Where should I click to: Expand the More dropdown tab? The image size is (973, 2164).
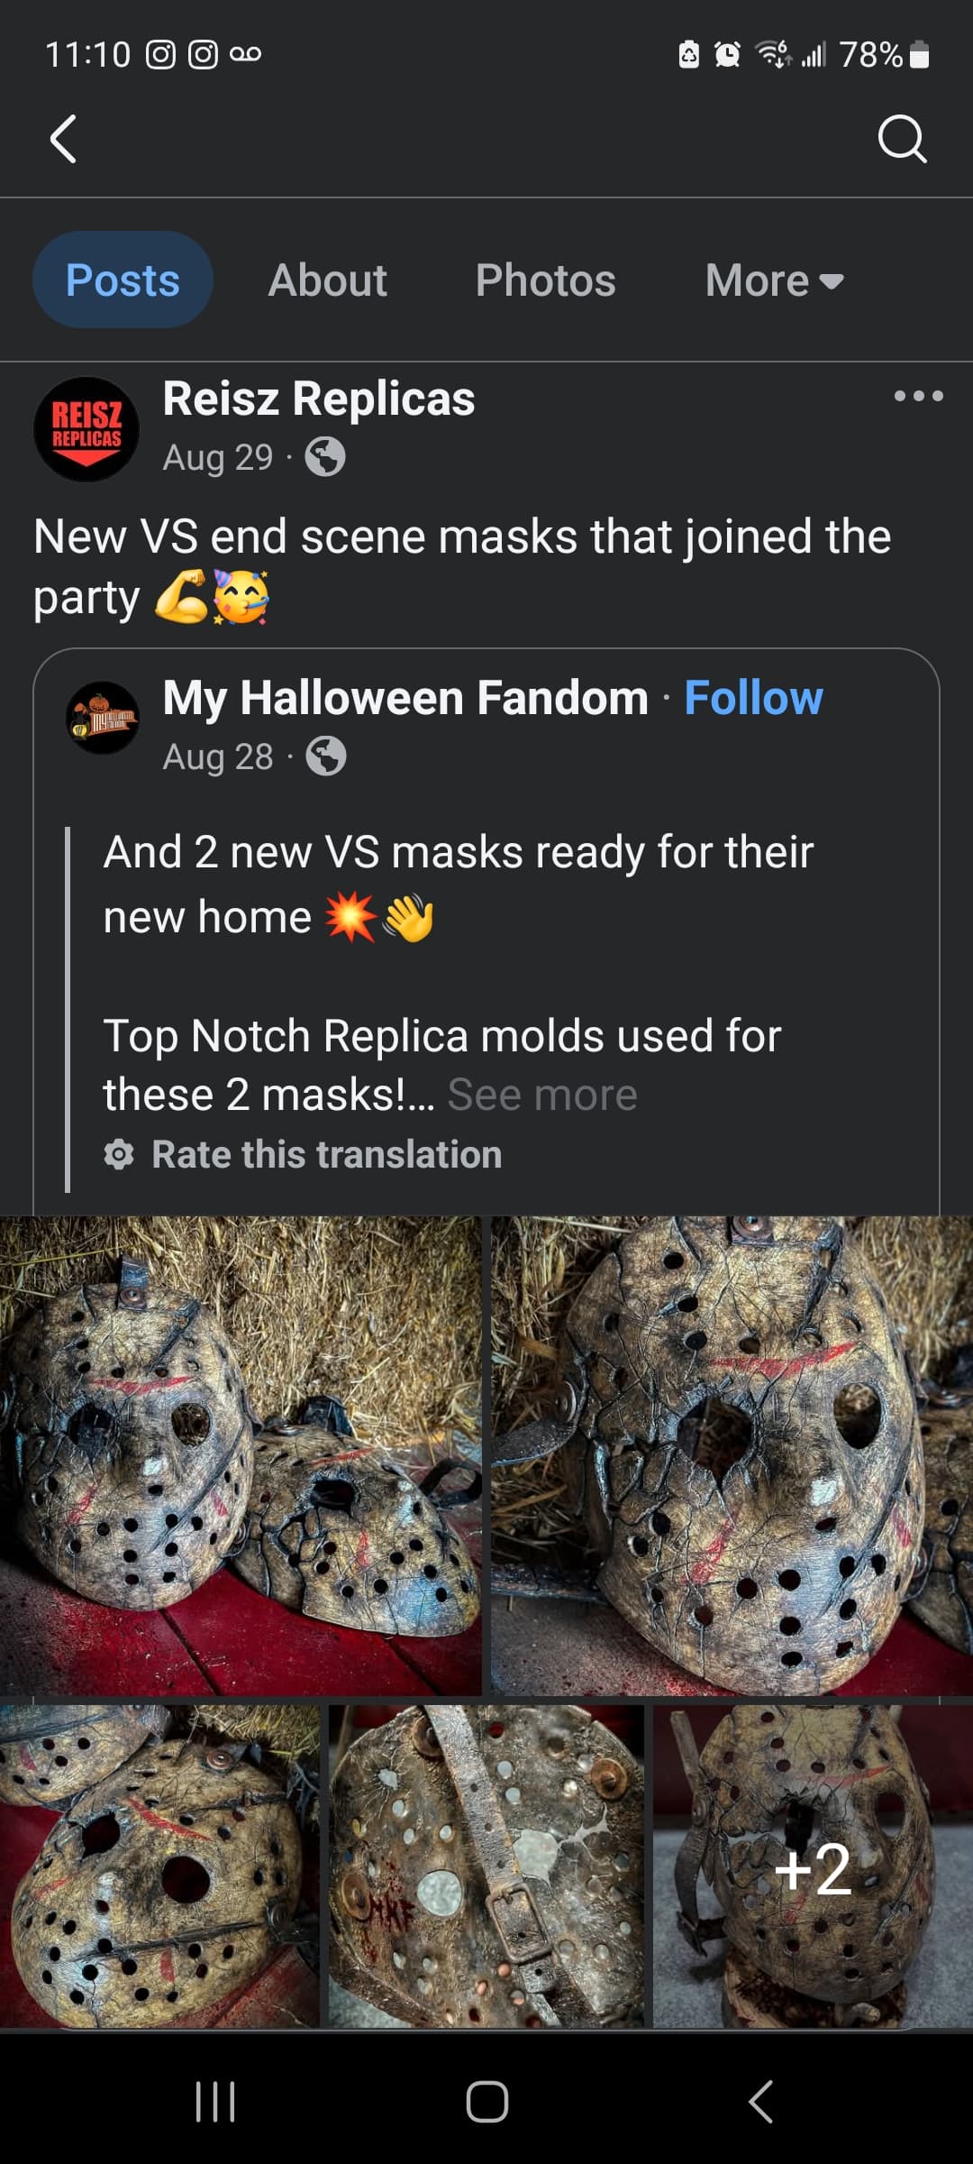pyautogui.click(x=774, y=280)
